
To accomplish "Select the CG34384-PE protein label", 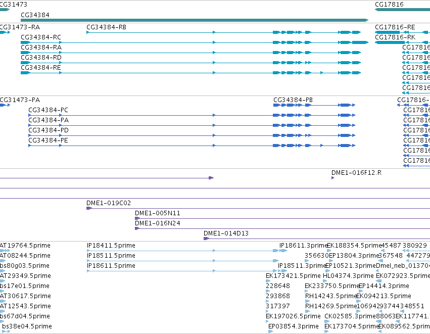I will pos(49,140).
